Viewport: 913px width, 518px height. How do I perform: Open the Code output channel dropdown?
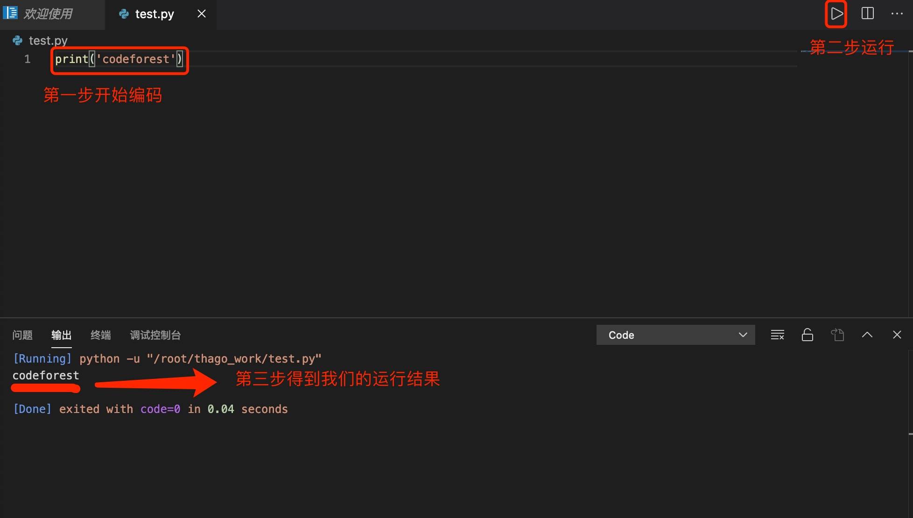pos(675,335)
